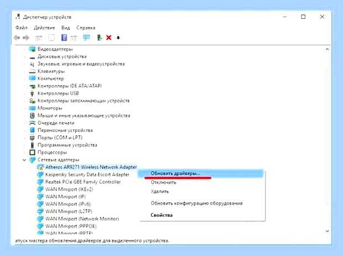Toggle the show/hide console tree toolbar icon
The width and height of the screenshot is (343, 256).
(x=39, y=38)
